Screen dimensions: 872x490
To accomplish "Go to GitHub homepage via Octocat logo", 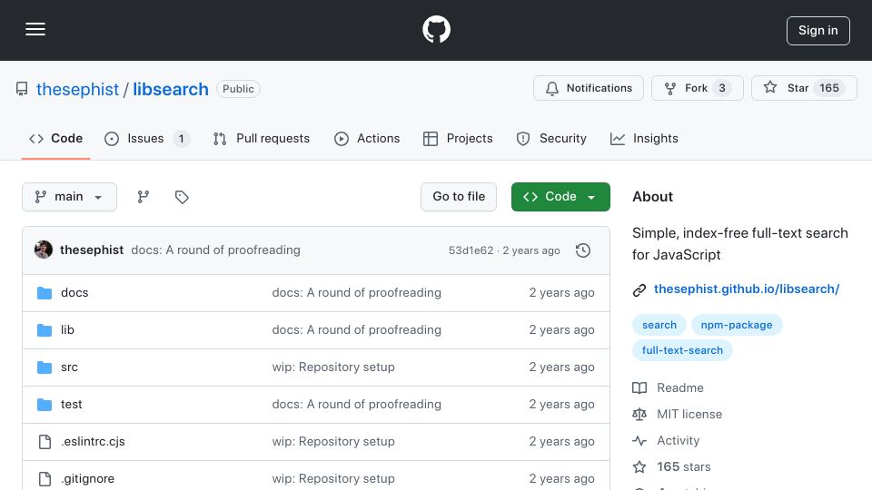I will point(436,29).
